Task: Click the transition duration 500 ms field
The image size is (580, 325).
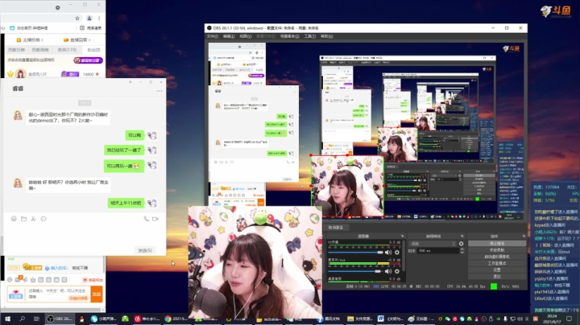Action: pyautogui.click(x=438, y=251)
